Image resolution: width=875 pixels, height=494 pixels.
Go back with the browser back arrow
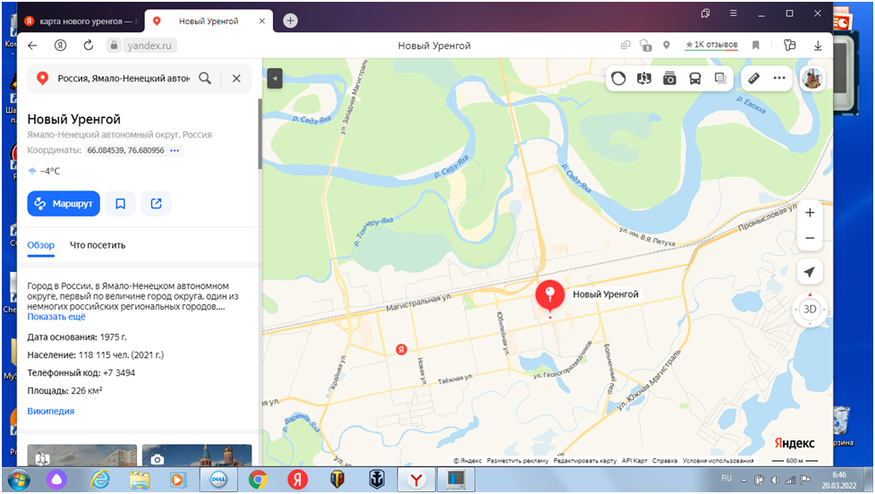(32, 46)
